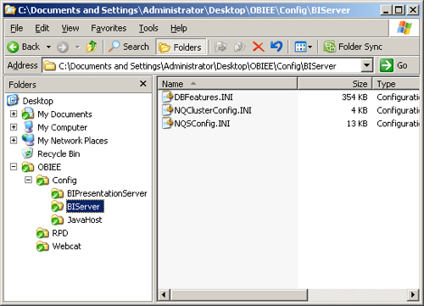Viewport: 424px width, 306px height.
Task: Click the NQSConfig.INI file icon
Action: click(x=168, y=123)
